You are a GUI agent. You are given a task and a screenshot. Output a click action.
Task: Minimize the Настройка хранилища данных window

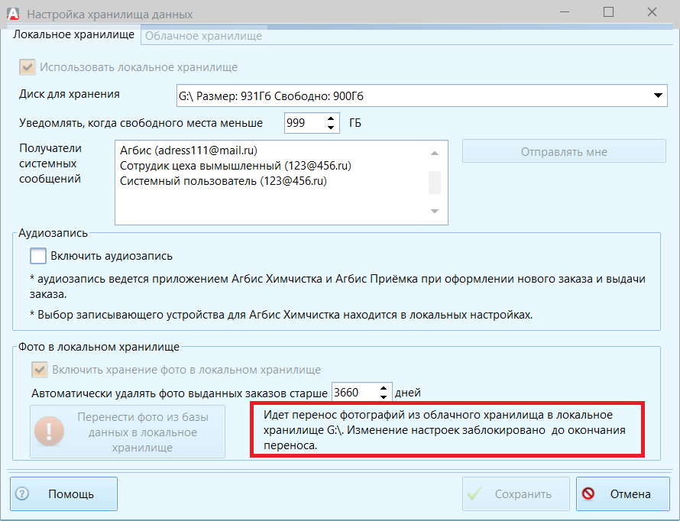click(x=564, y=12)
